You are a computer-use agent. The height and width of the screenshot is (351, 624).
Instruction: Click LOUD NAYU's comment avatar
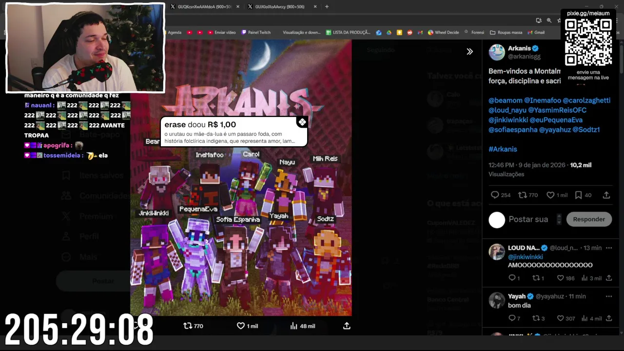[497, 252]
